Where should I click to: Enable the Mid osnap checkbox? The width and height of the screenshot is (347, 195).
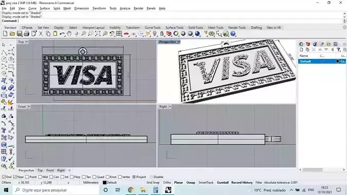point(40,177)
